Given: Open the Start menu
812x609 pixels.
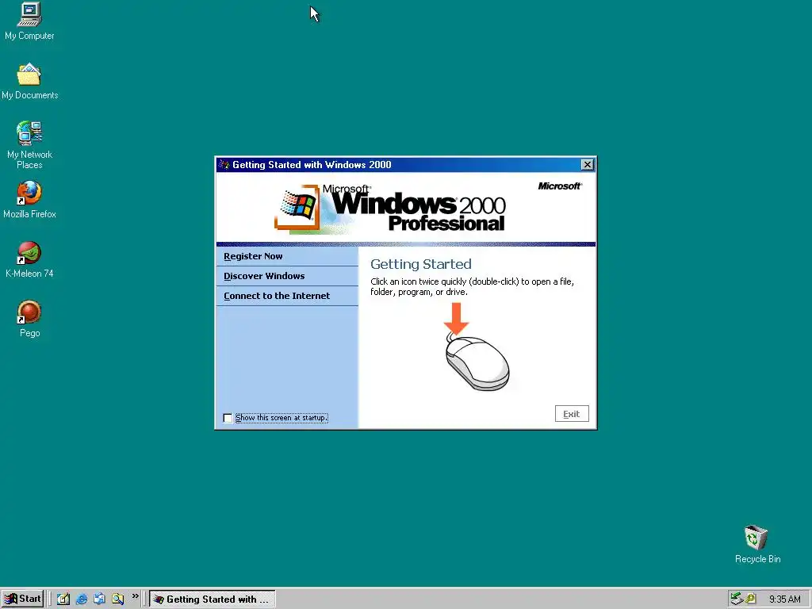Looking at the screenshot, I should (x=22, y=599).
